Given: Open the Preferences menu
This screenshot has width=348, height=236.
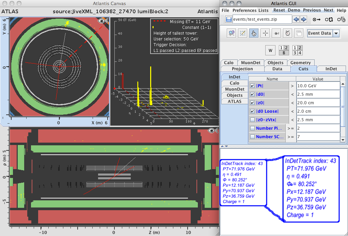Looking at the screenshot, I should [x=244, y=10].
